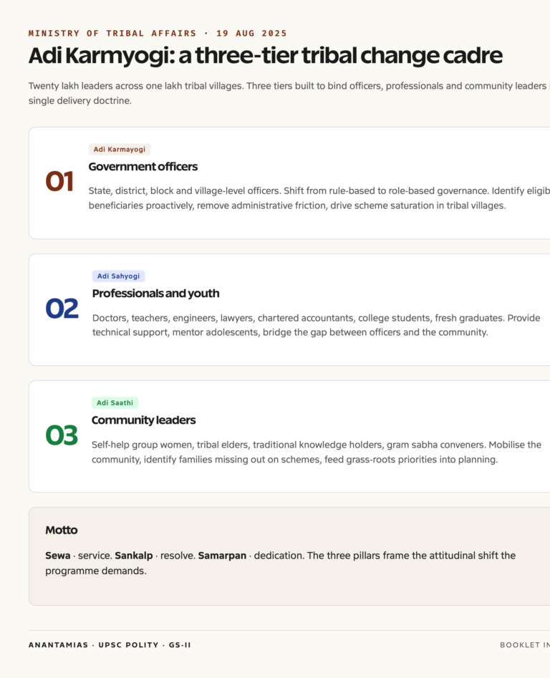Click the large 03 tier number
550x678 pixels.
coord(62,435)
